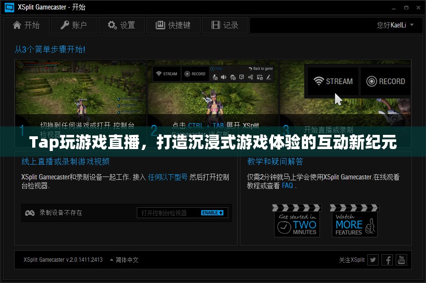The image size is (426, 283).
Task: Open the 设置 settings tab
Action: [x=122, y=25]
